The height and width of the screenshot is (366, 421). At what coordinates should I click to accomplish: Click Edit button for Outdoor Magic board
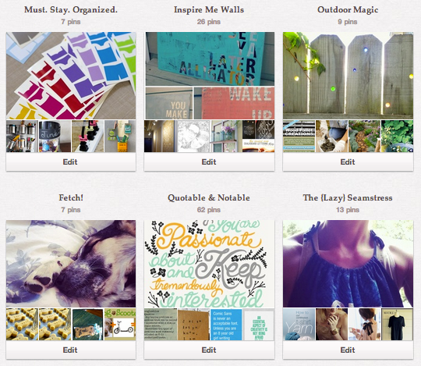348,162
